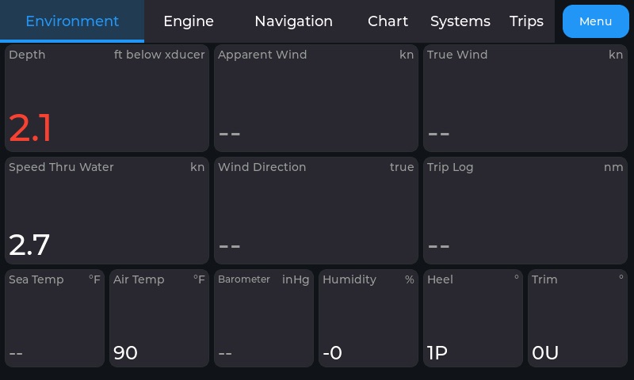Tap the Trip Log tile
The height and width of the screenshot is (380, 634).
525,211
